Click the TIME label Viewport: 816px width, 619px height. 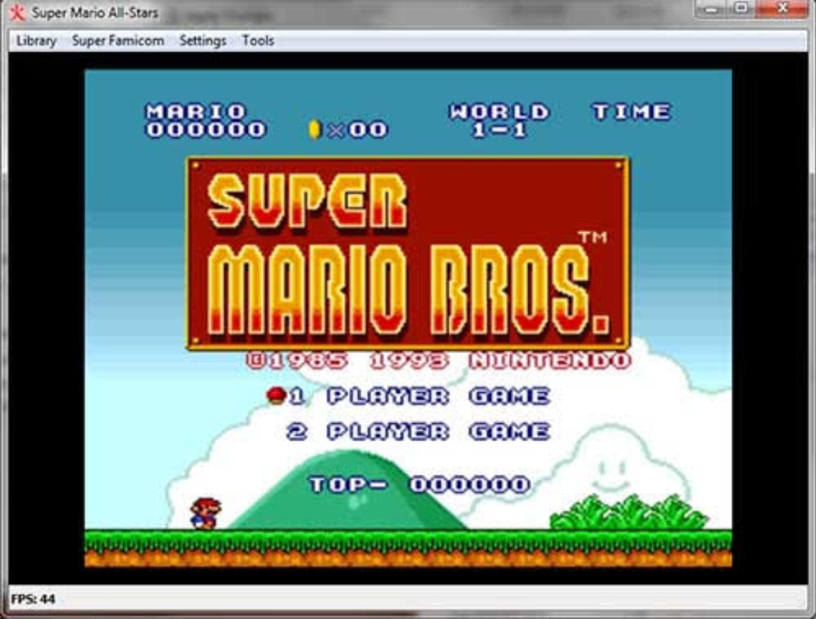coord(632,111)
